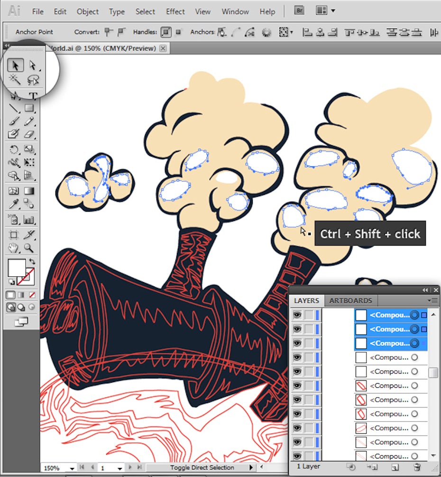Switch to the Artboards tab

[x=350, y=301]
